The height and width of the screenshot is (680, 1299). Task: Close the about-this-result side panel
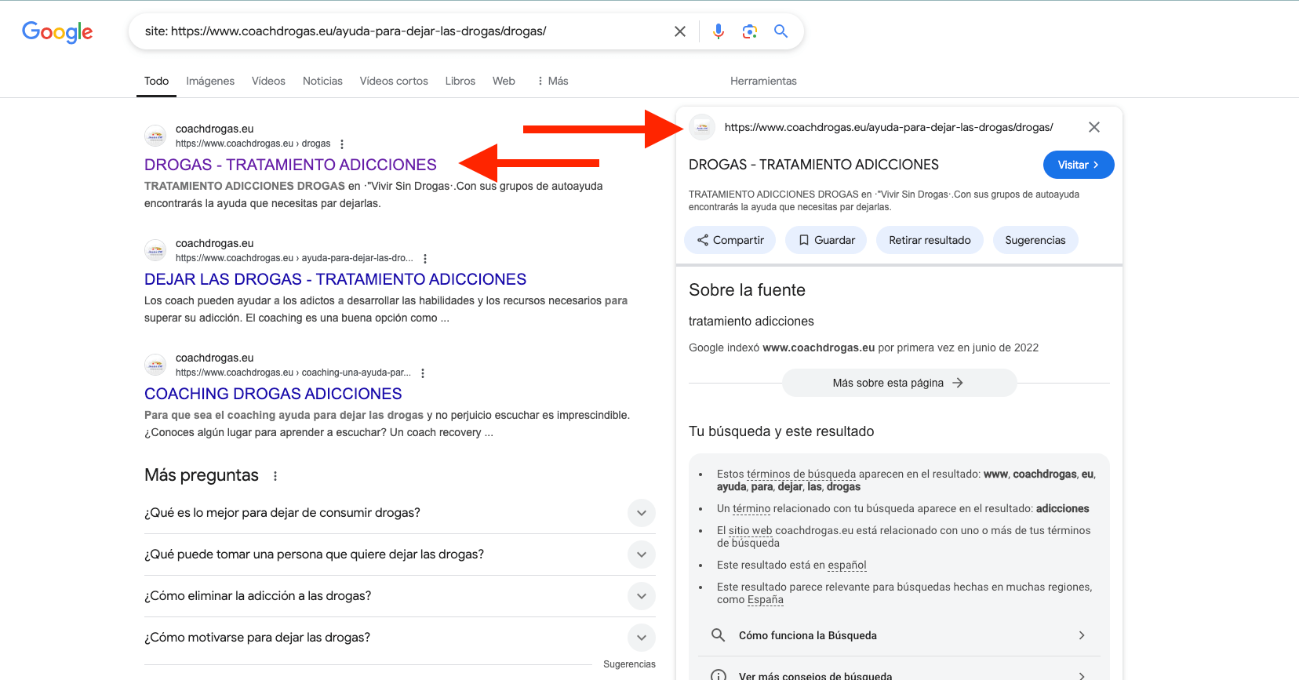[1094, 127]
